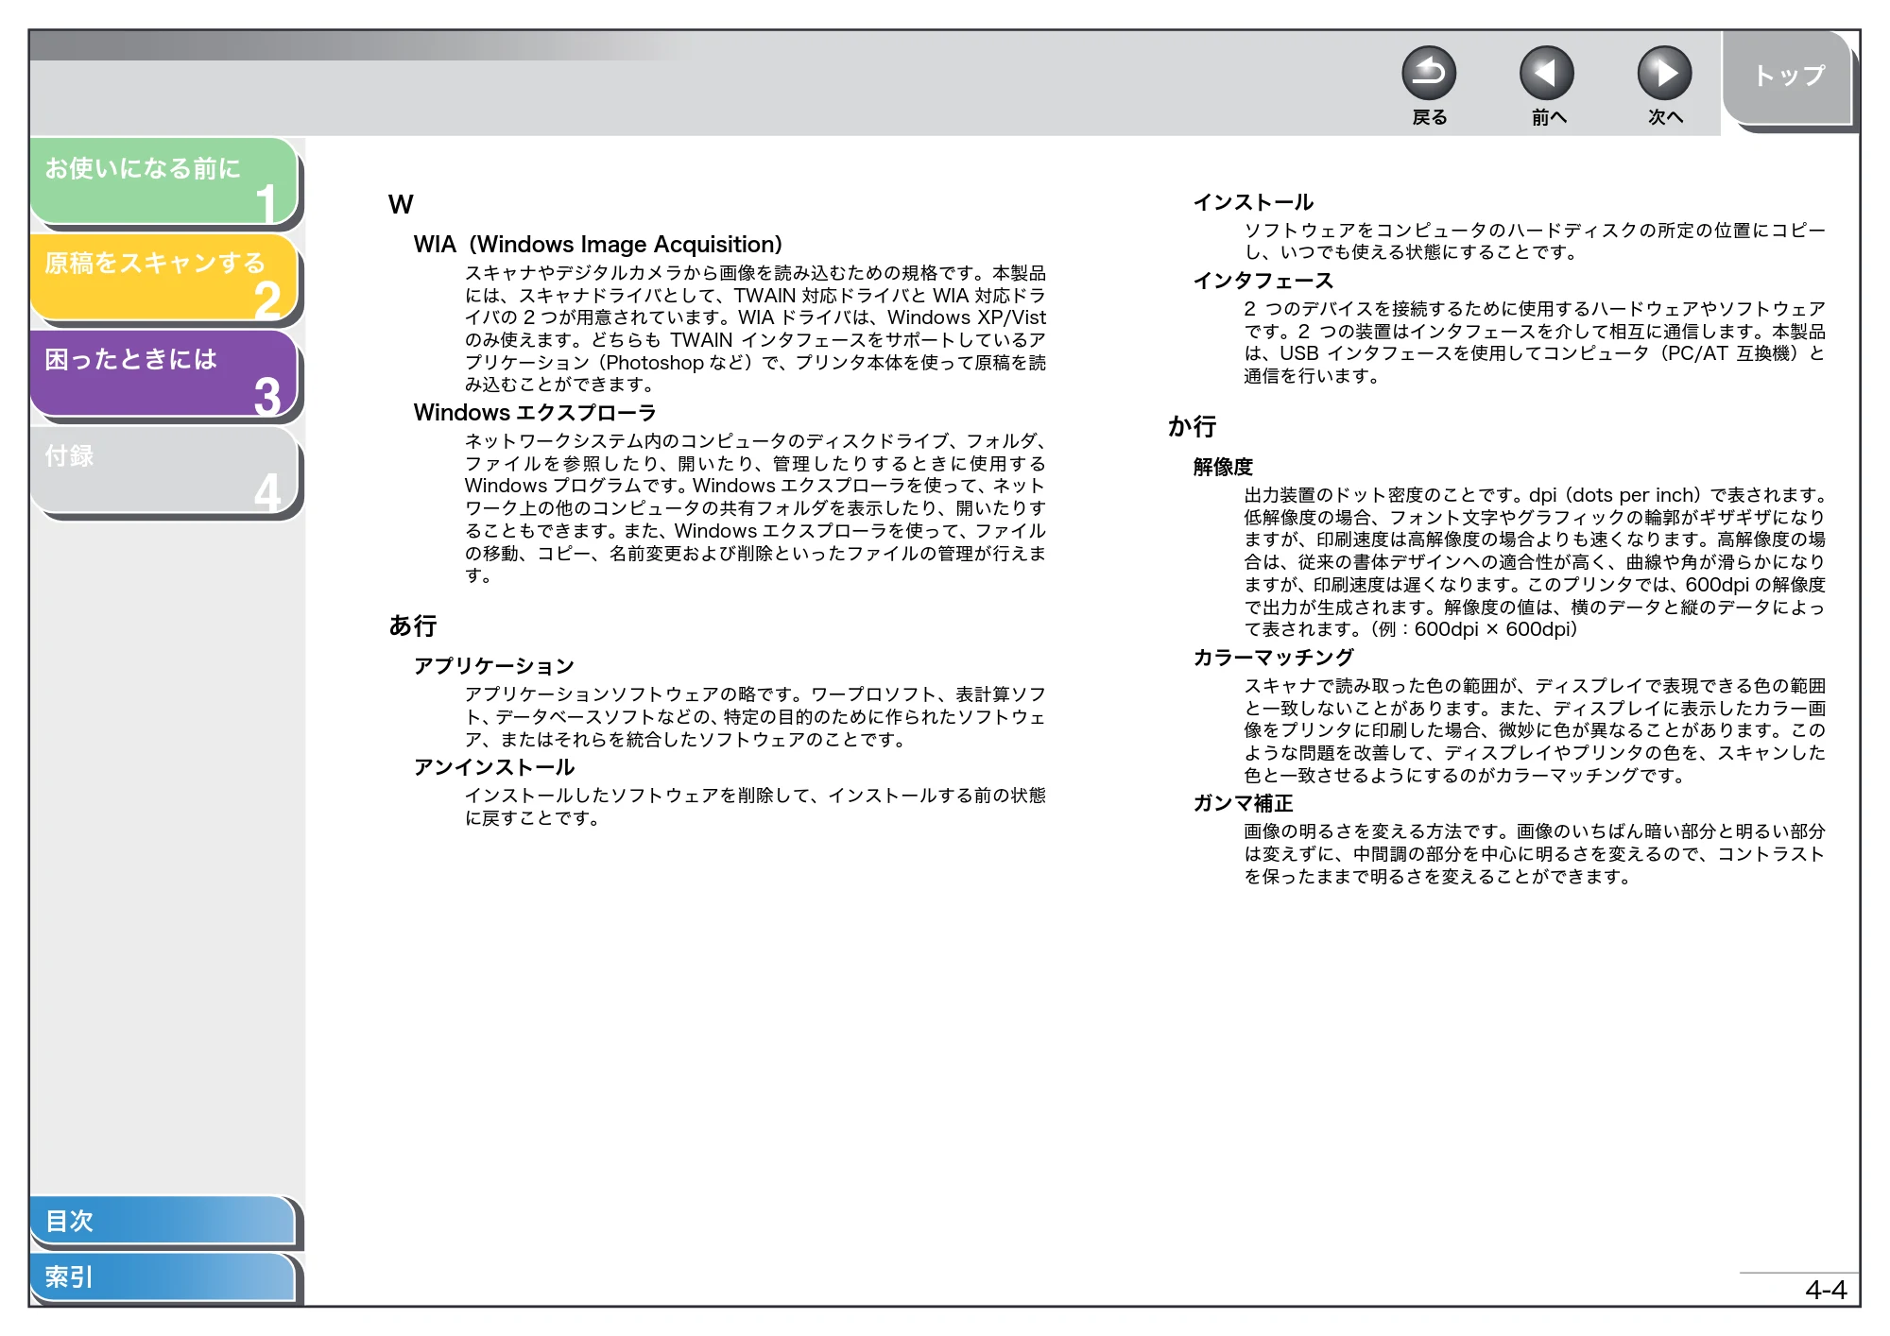Click the か行 section heading
1890x1336 pixels.
[x=1192, y=426]
